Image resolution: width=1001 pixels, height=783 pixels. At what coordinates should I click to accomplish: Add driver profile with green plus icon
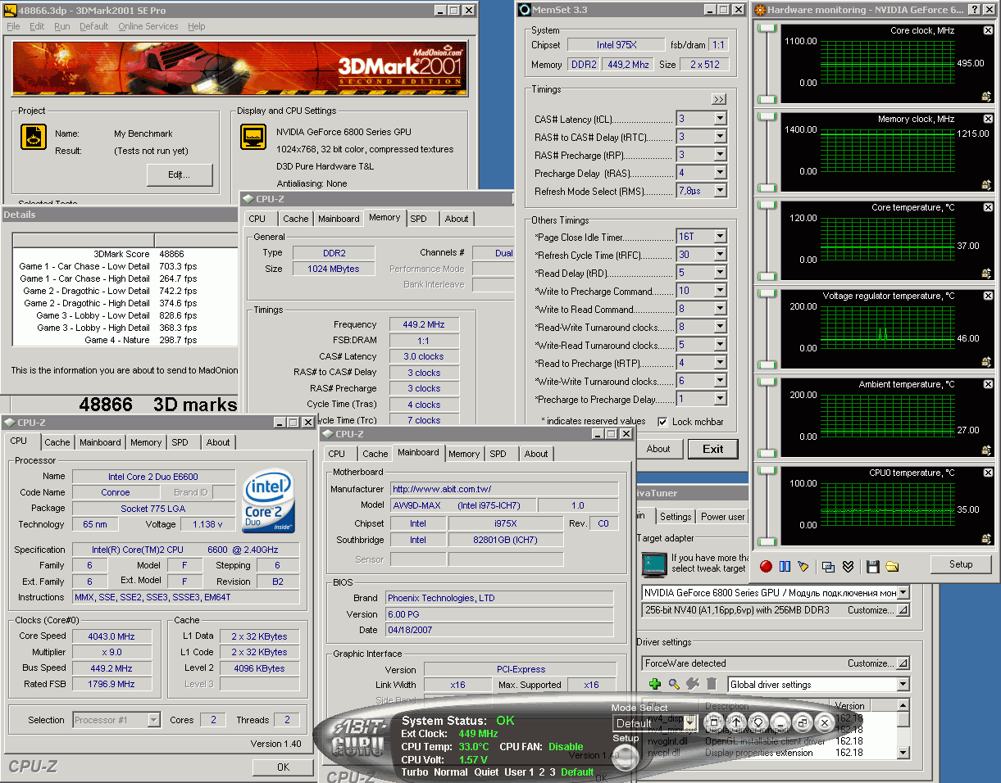(654, 684)
